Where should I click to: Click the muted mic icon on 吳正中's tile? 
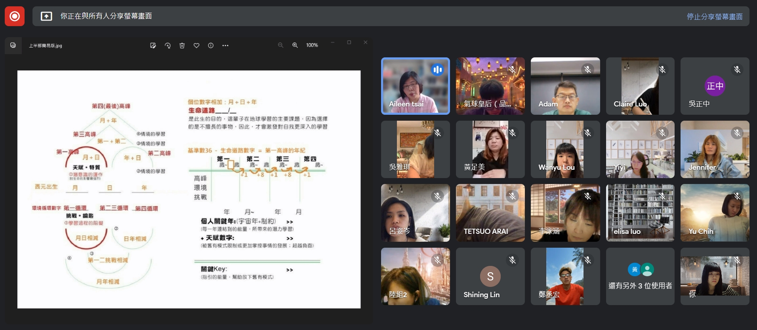pos(737,70)
